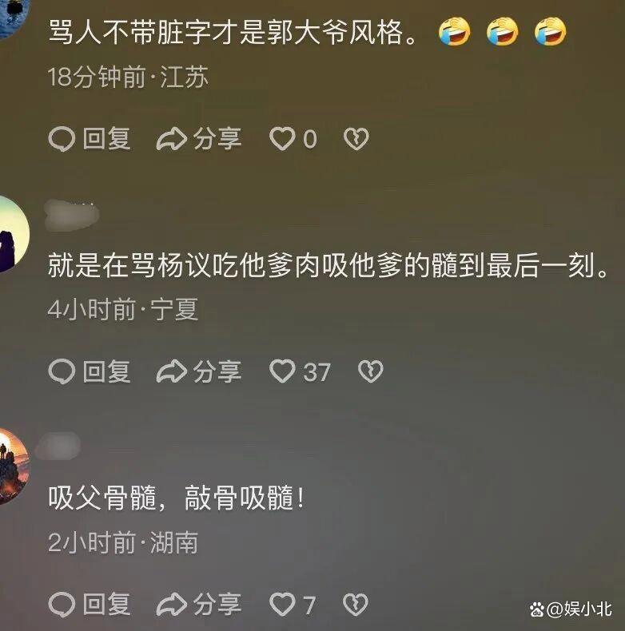Viewport: 625px width, 631px height.
Task: Tap reply bubble icon on Ningxia comment
Action: pos(62,371)
